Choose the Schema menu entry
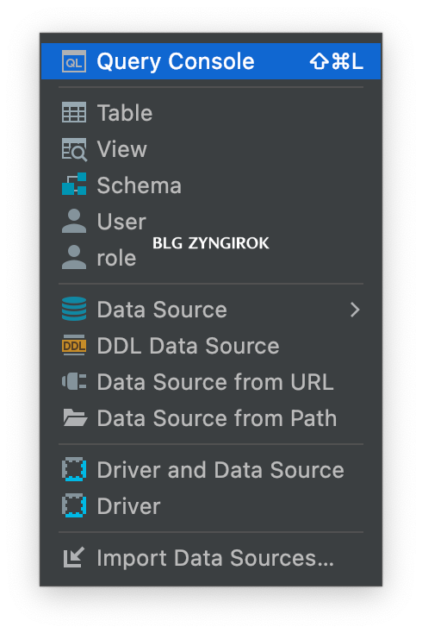422x633 pixels. coord(211,185)
